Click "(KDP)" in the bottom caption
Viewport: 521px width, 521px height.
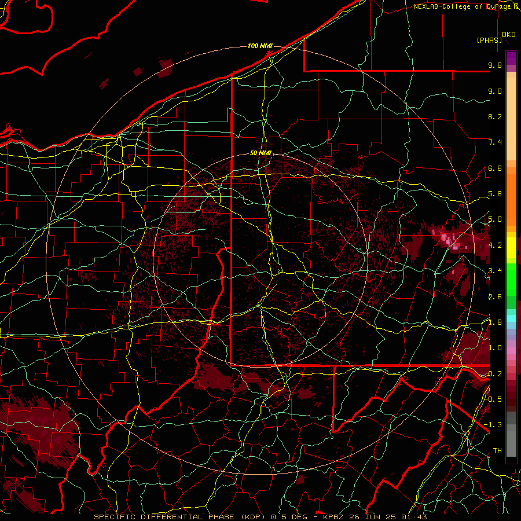[x=253, y=517]
